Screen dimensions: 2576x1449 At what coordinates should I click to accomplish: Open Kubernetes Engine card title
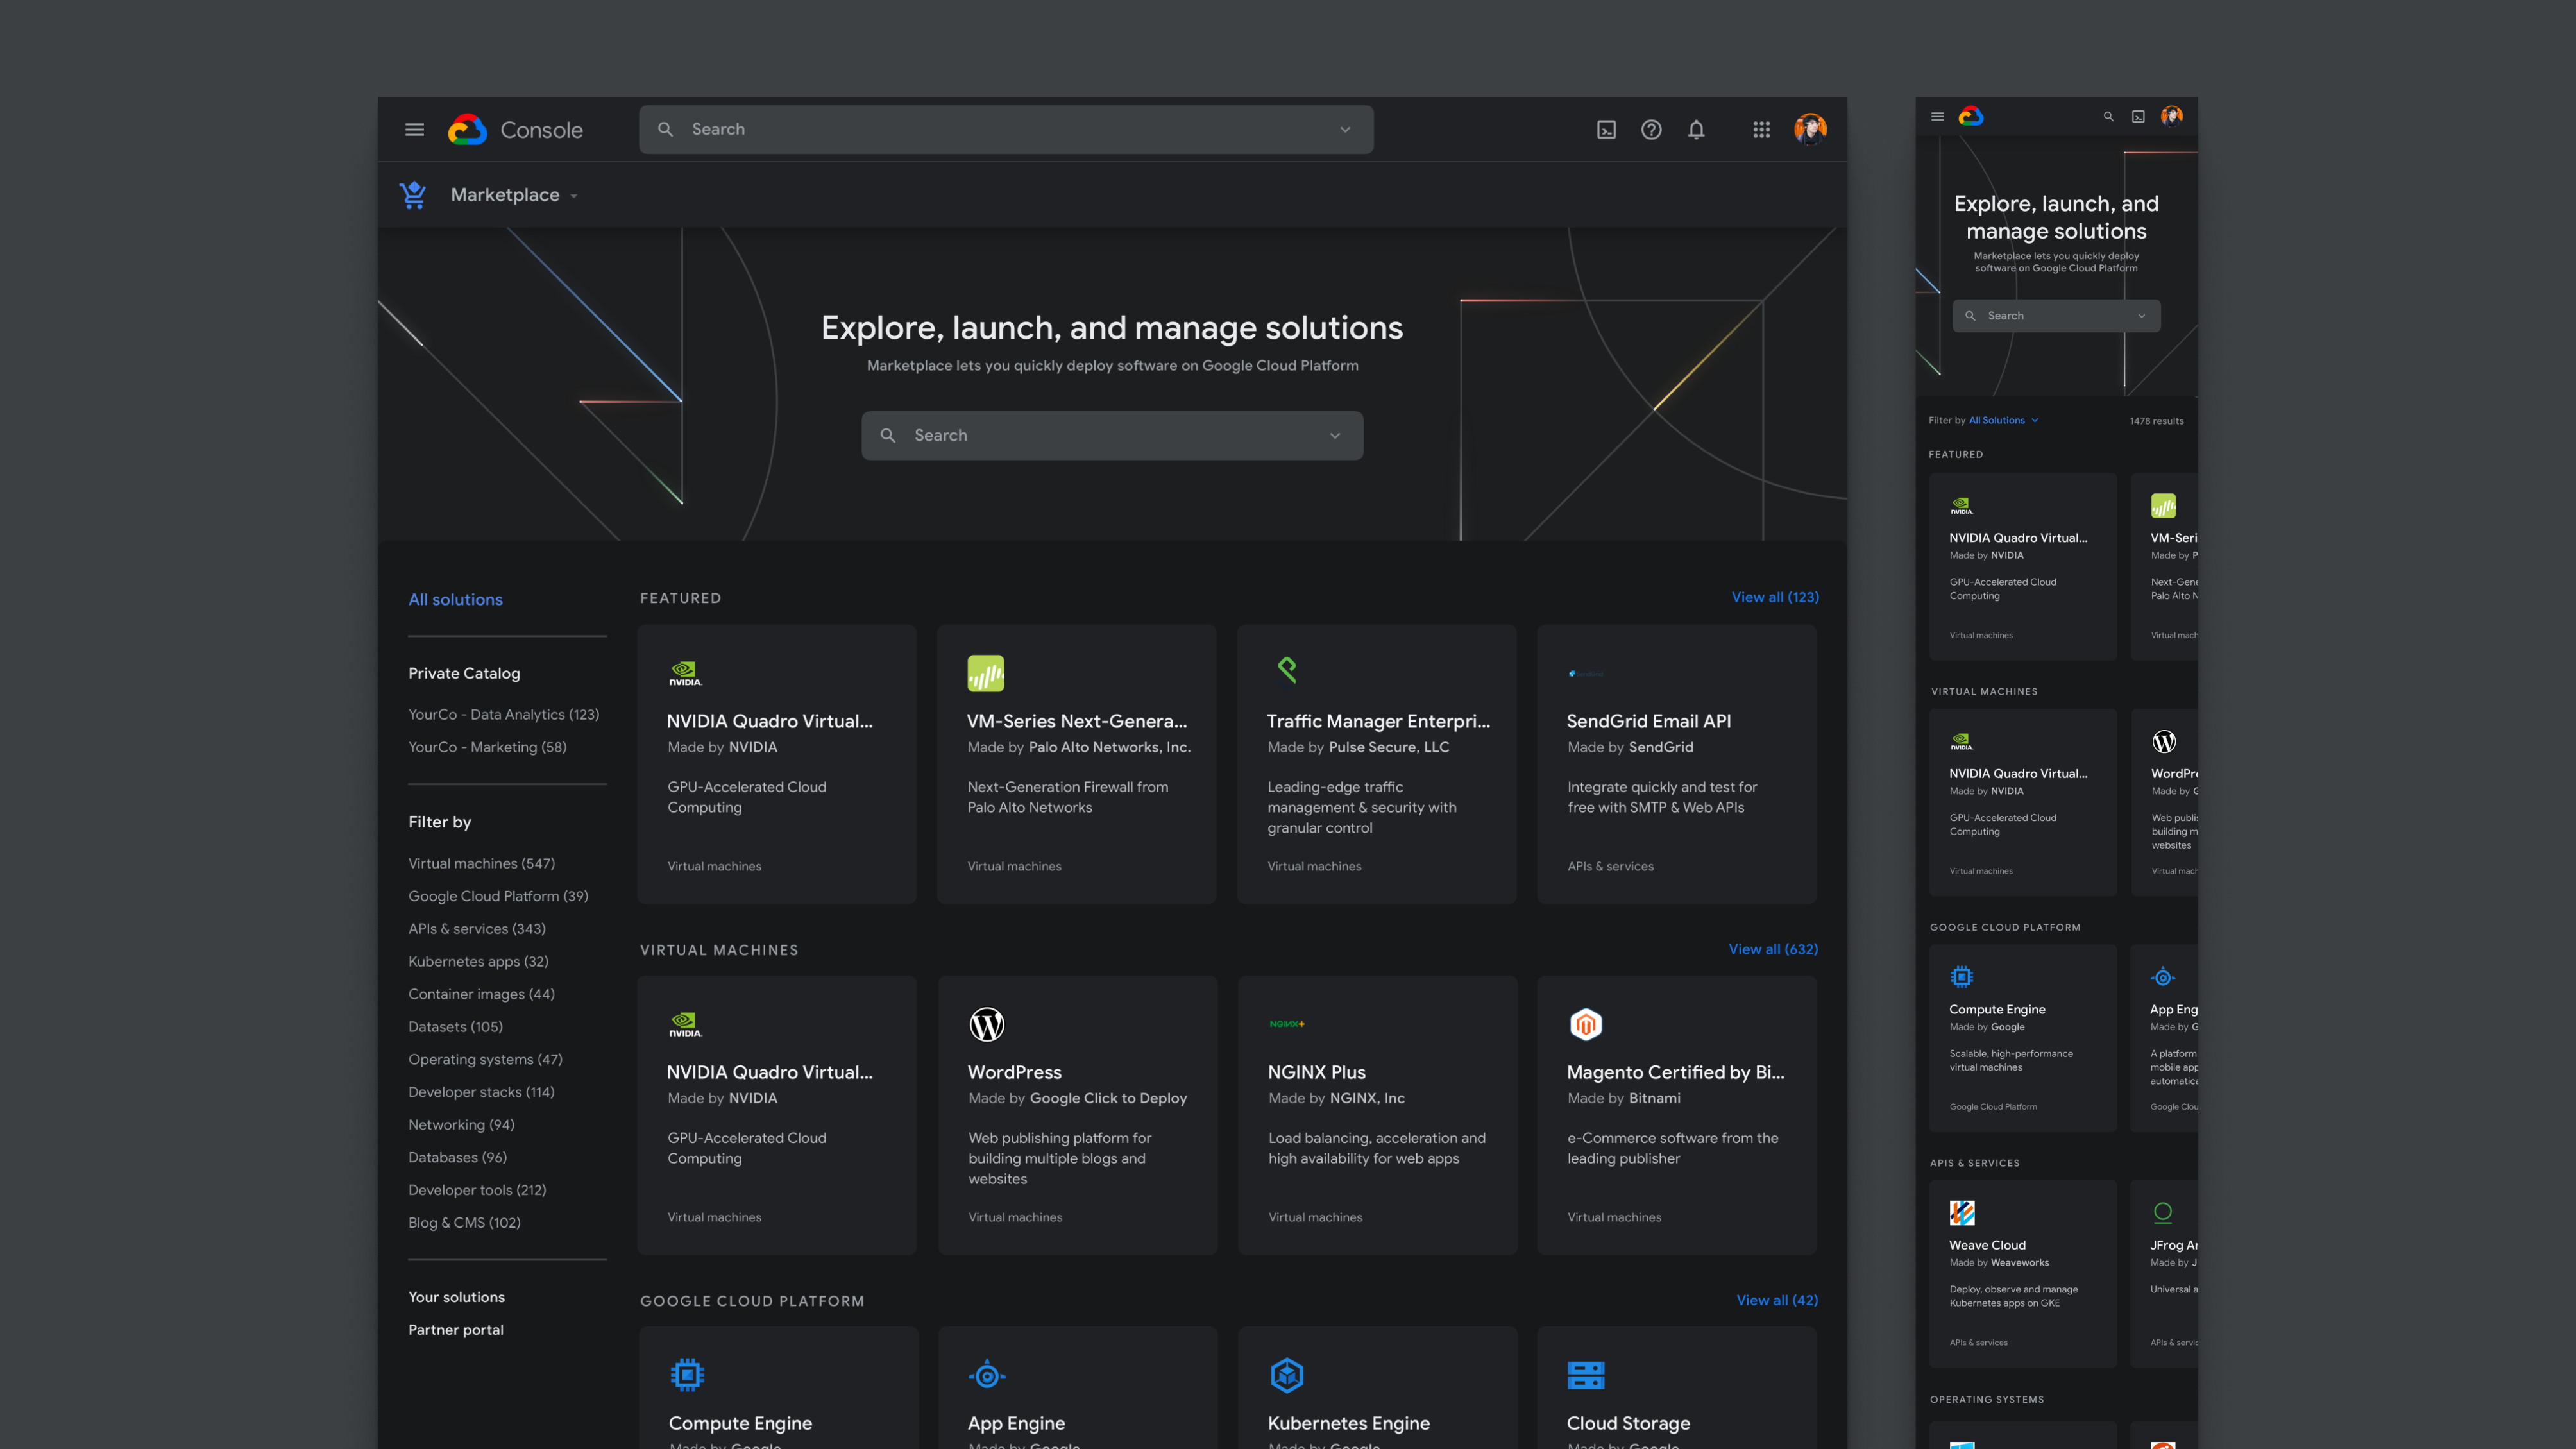click(x=1348, y=1424)
